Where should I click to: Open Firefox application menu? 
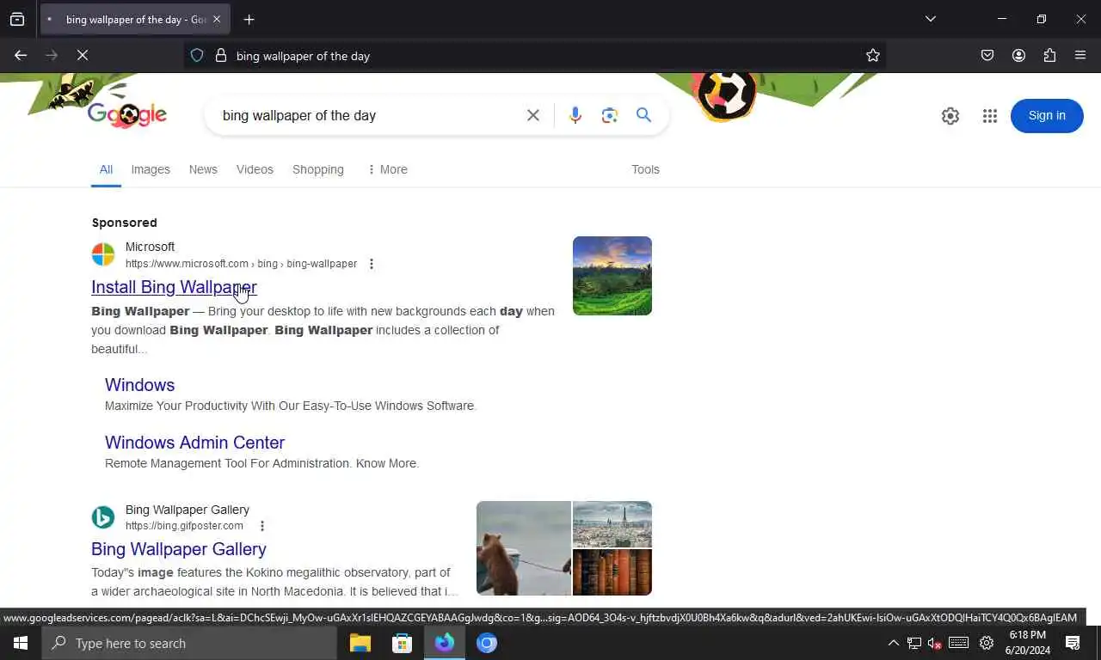[1080, 55]
